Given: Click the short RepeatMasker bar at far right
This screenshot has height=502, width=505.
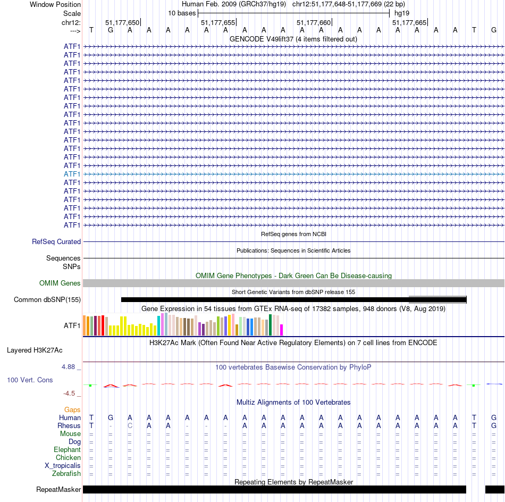Looking at the screenshot, I should click(x=495, y=489).
